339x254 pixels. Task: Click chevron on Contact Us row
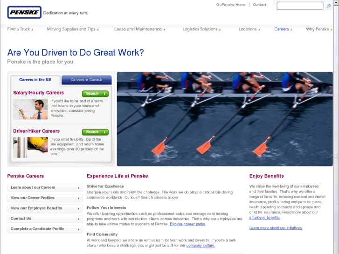[x=79, y=219]
